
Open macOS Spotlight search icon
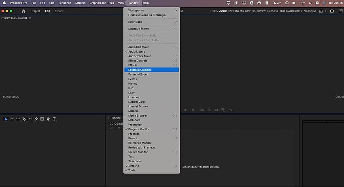click(x=310, y=3)
